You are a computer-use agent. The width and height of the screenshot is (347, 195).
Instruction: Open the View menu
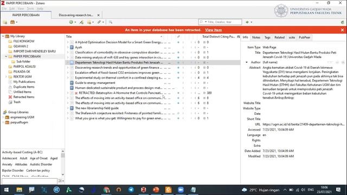click(x=21, y=9)
